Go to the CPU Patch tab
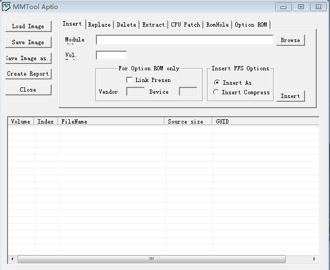This screenshot has height=270, width=330. tap(185, 25)
